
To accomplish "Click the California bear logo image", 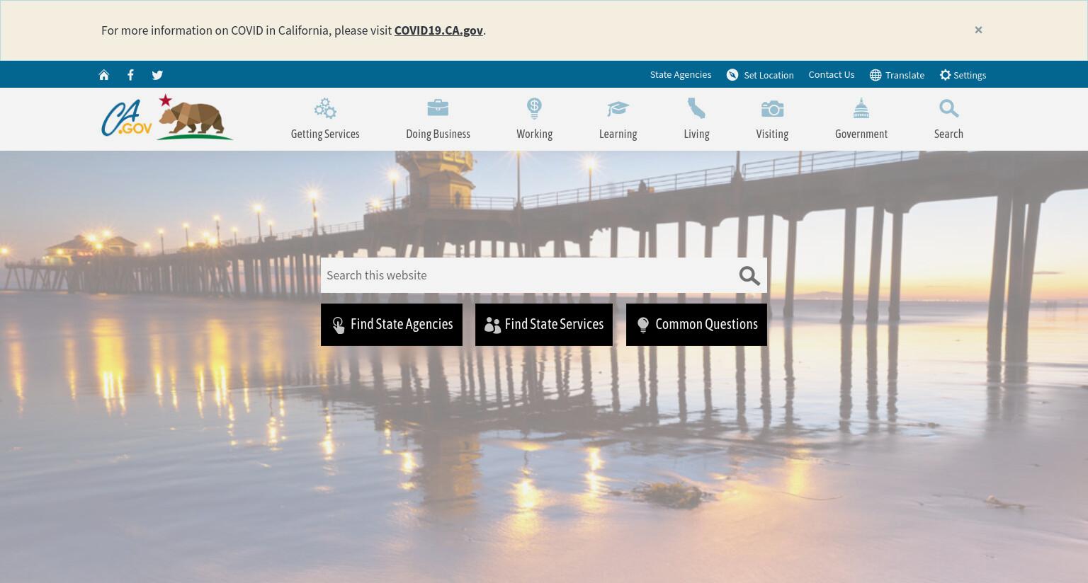I will click(195, 117).
